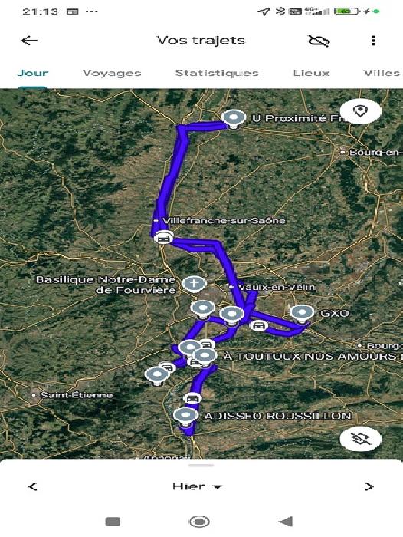Viewport: 403px width, 537px height.
Task: Open the three-dot overflow menu
Action: [373, 41]
